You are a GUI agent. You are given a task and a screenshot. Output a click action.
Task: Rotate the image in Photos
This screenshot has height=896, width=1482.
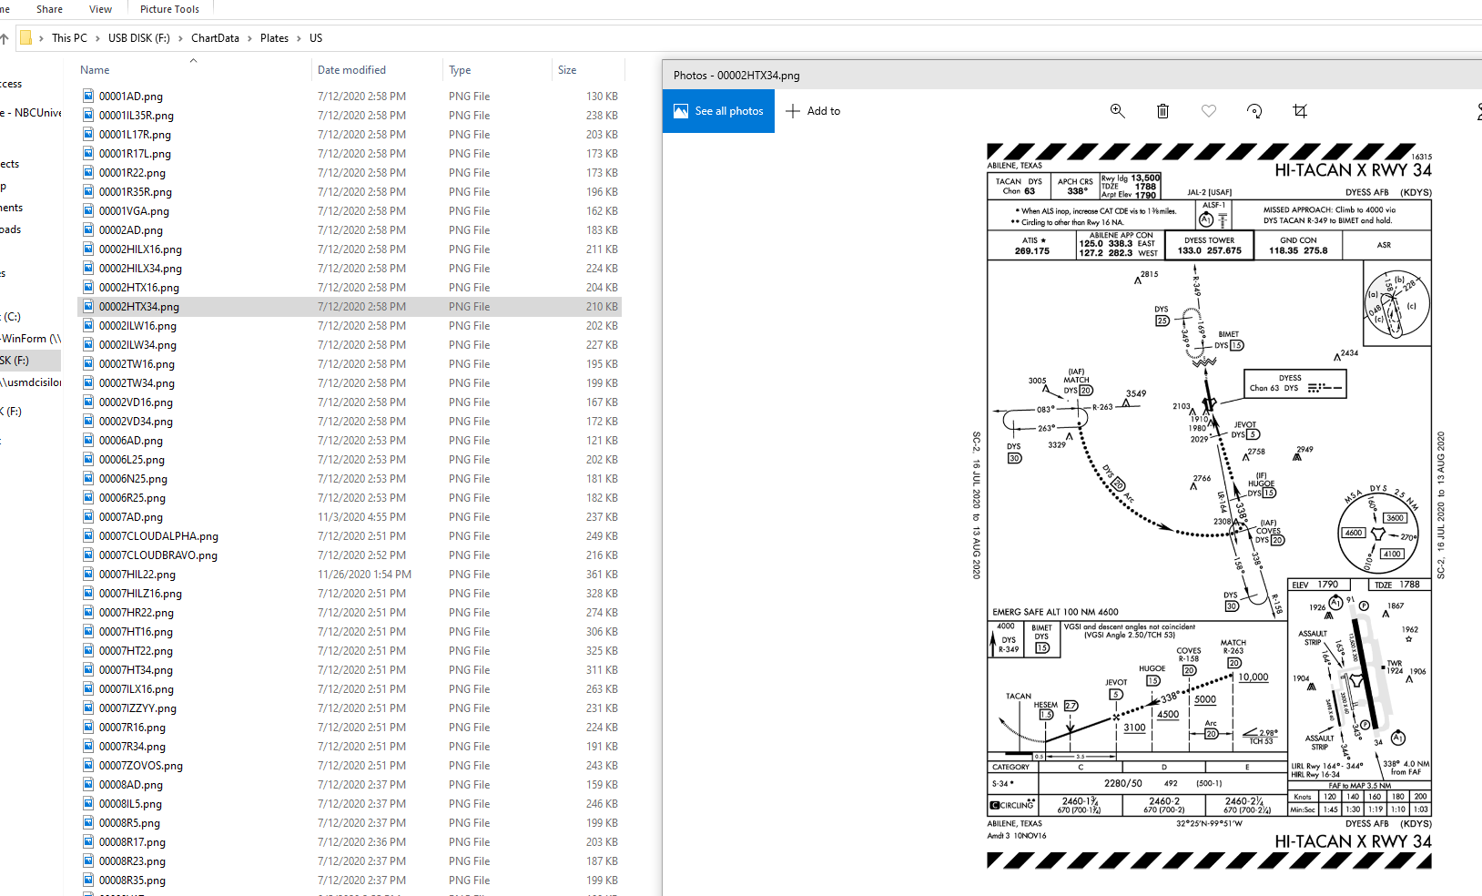click(x=1254, y=111)
